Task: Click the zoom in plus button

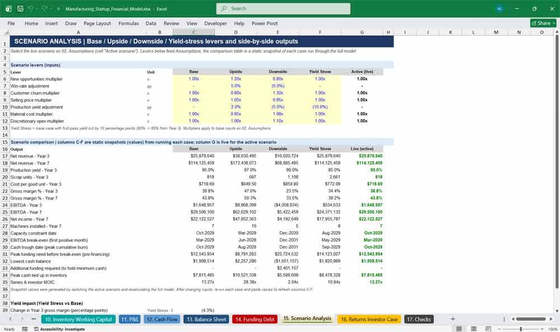Action: coord(542,329)
